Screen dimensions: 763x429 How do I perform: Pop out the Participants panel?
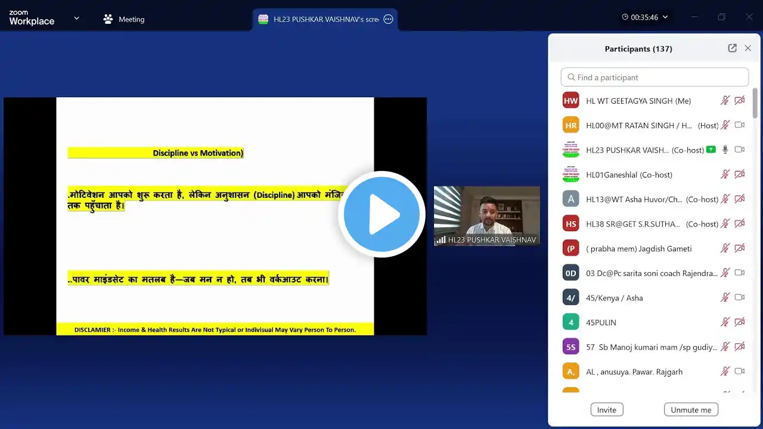(x=732, y=48)
